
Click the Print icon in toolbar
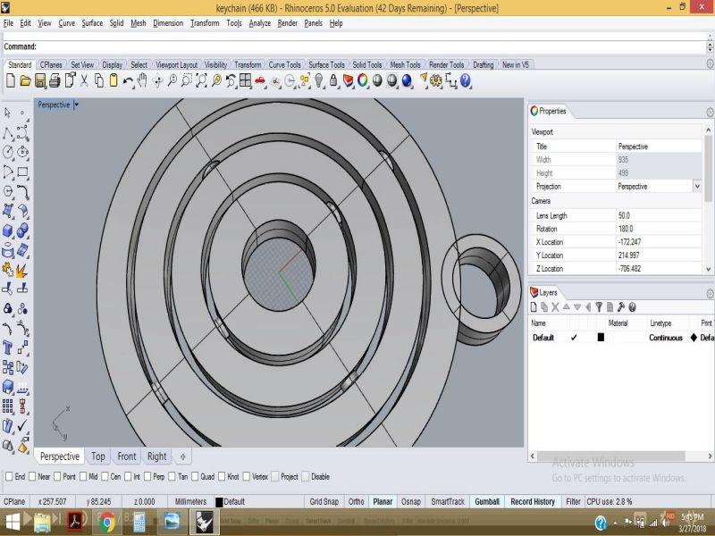click(x=55, y=80)
